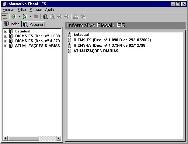Click the book icon beside ATUALIZAÇÕES DIÁRIAS in tree
Image resolution: width=188 pixels, height=144 pixels.
pos(11,46)
